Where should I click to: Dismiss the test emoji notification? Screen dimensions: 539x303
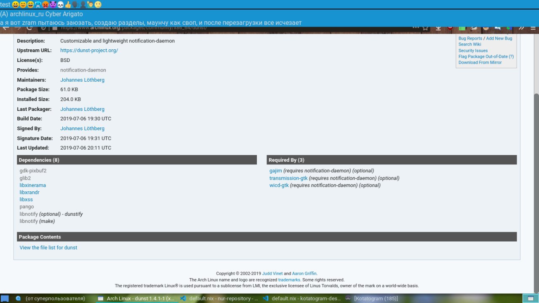tap(269, 5)
